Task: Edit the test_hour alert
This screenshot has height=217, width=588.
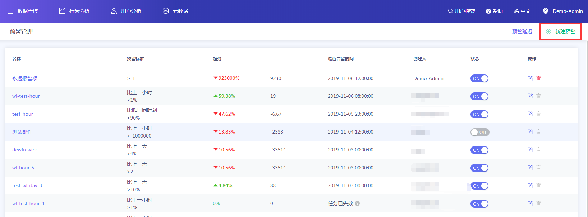Action: coord(530,114)
